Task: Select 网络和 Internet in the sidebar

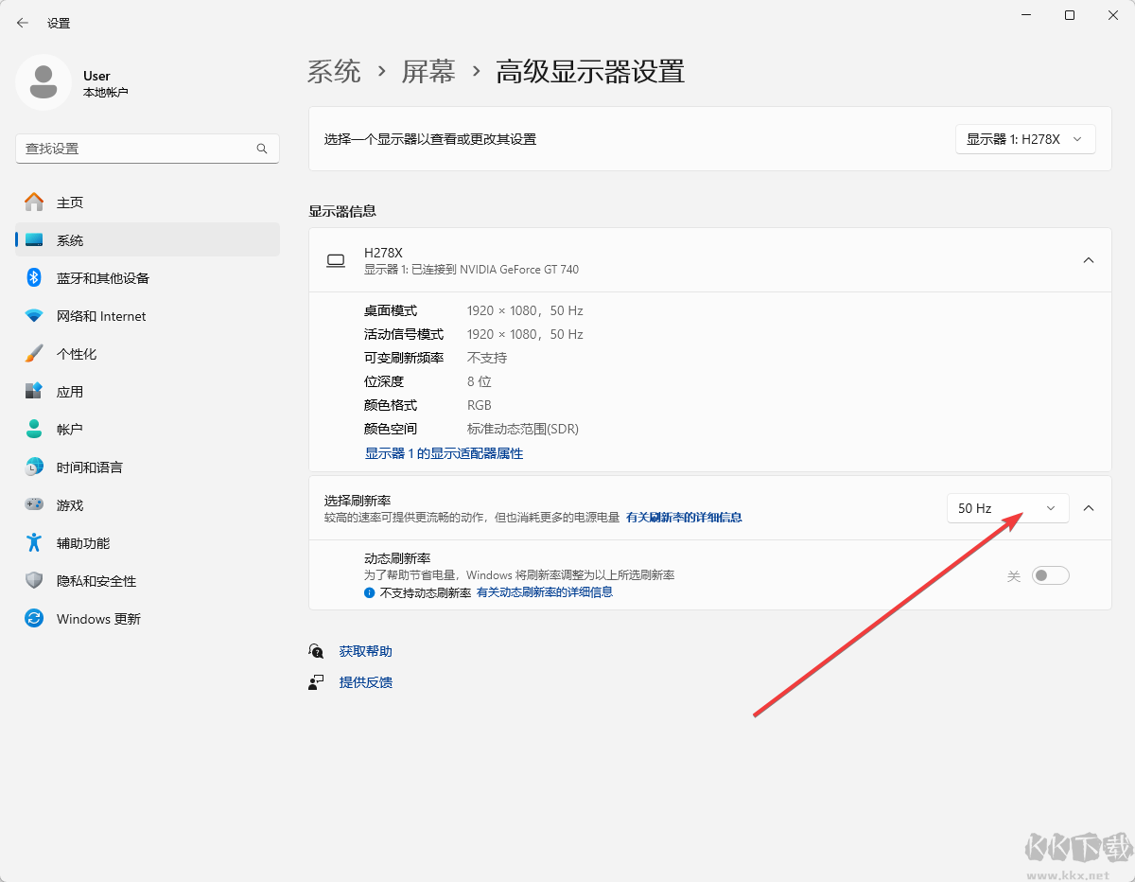Action: point(98,315)
